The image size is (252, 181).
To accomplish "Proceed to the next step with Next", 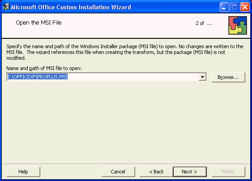I will click(x=190, y=172).
